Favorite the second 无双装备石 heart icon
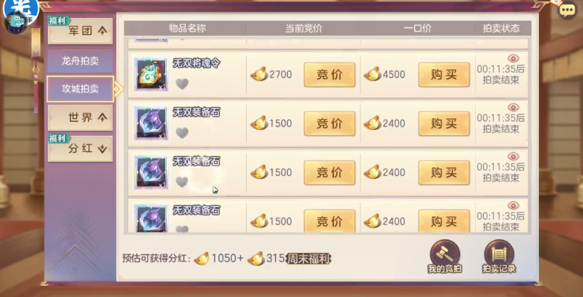This screenshot has height=297, width=583. [x=182, y=182]
